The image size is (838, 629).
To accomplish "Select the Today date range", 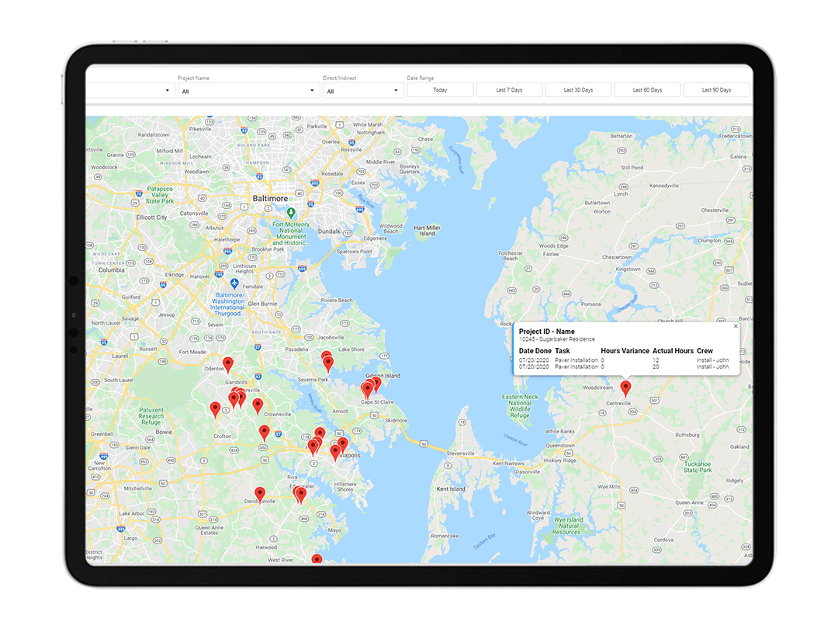I will 440,90.
